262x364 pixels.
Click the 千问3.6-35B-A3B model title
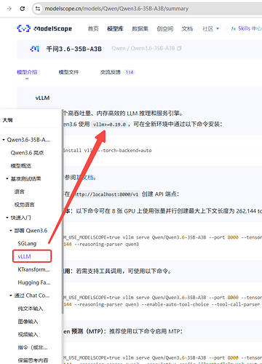(74, 49)
